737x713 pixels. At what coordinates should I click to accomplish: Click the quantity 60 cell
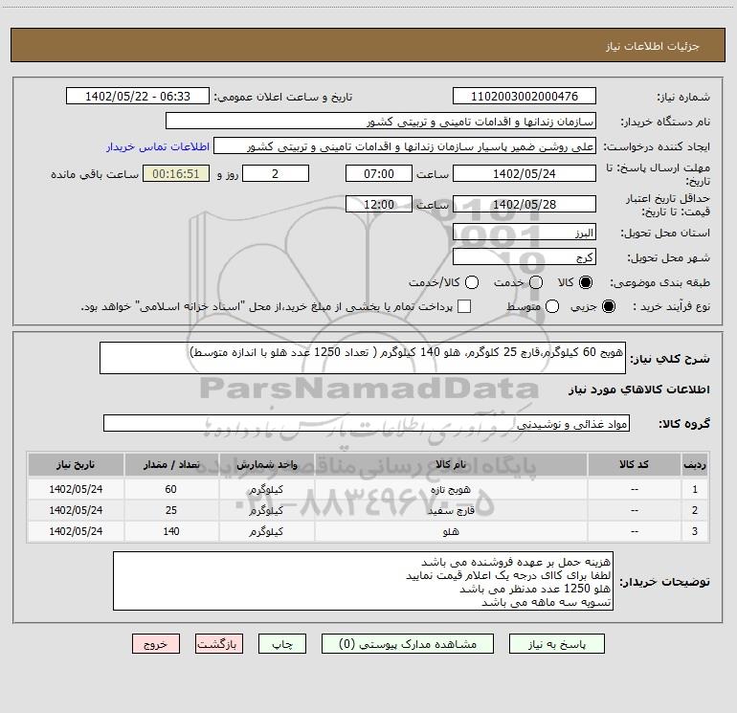[171, 489]
